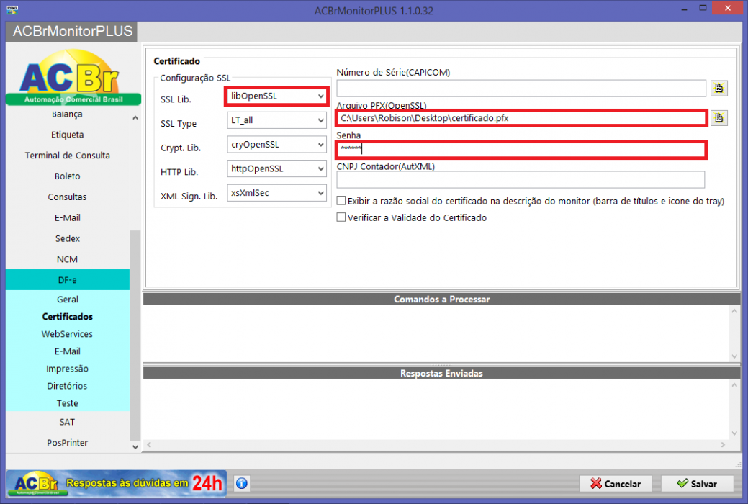Viewport: 748px width, 504px height.
Task: Select the DF-e menu item
Action: pyautogui.click(x=67, y=280)
